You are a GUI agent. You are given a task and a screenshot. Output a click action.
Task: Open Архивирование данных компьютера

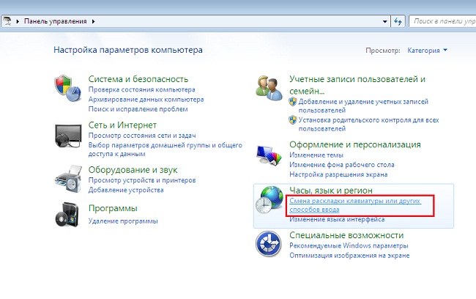point(146,100)
